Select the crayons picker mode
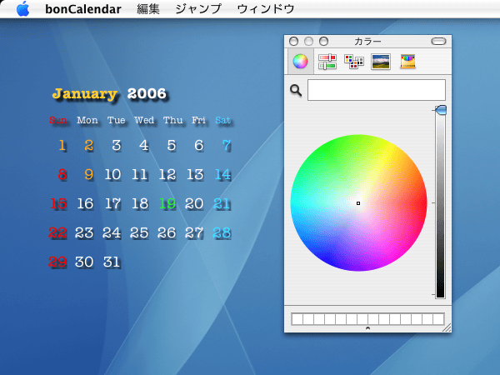This screenshot has width=500, height=375. (407, 61)
